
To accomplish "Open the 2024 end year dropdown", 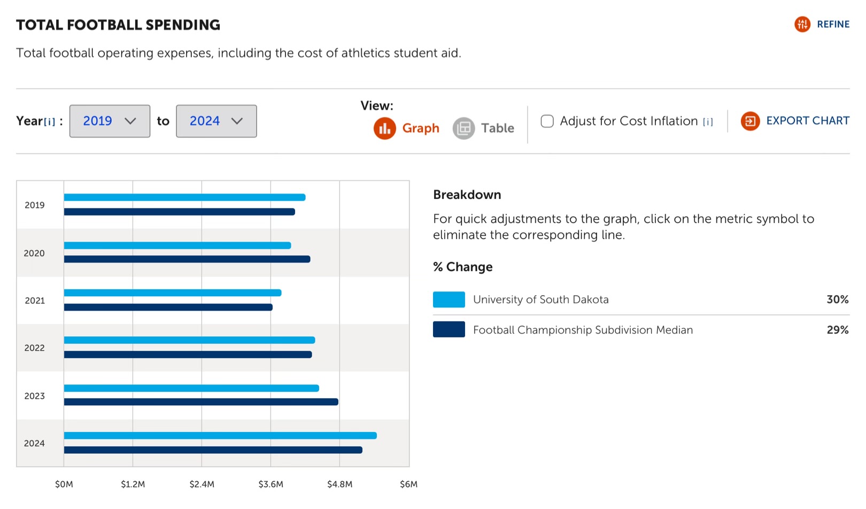I will tap(216, 121).
